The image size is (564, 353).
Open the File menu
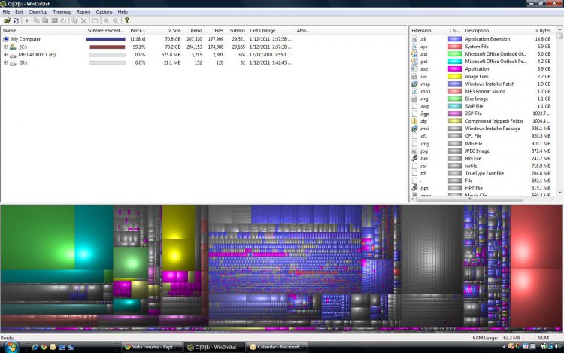(x=7, y=12)
